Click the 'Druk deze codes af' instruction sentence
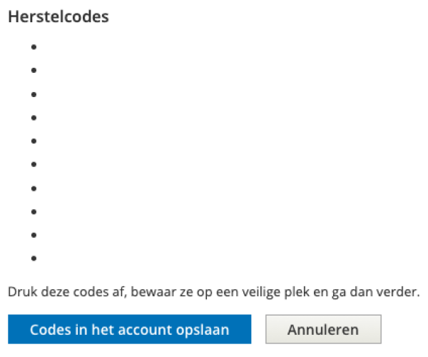 click(x=213, y=292)
